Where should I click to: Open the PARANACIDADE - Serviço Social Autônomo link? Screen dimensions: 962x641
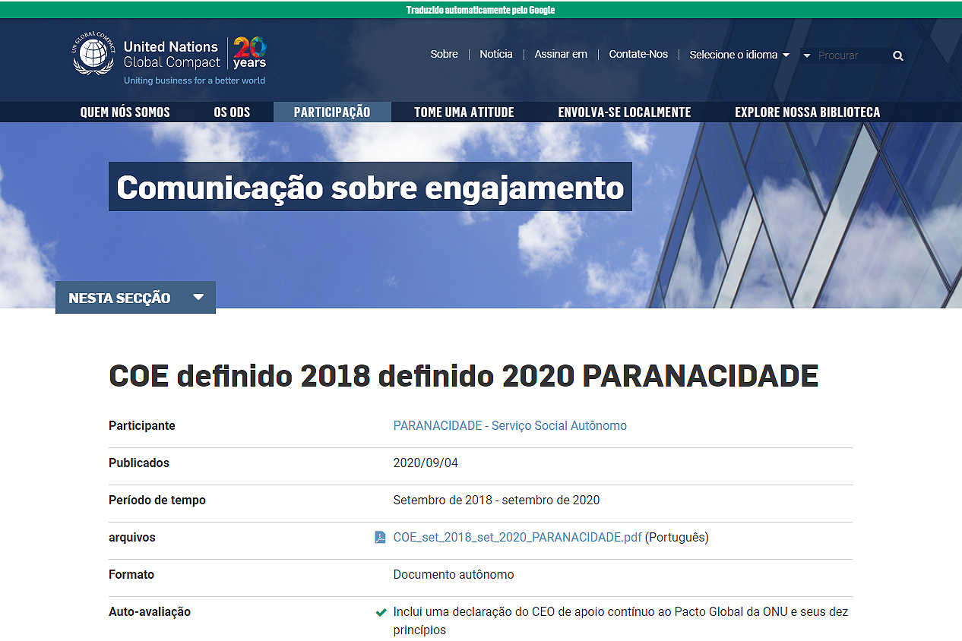(510, 426)
